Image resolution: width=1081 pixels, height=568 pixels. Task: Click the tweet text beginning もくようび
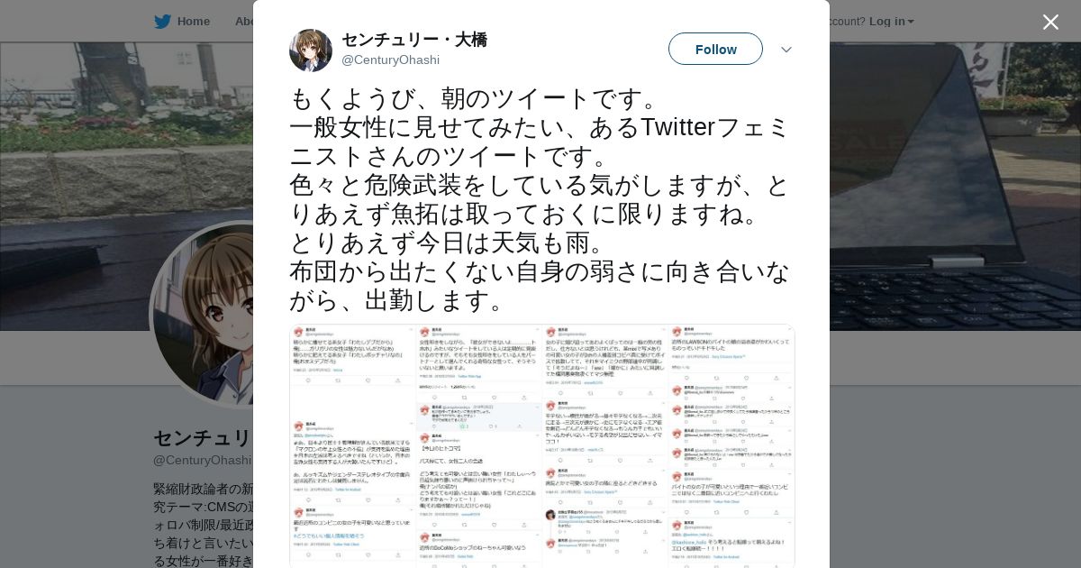540,199
